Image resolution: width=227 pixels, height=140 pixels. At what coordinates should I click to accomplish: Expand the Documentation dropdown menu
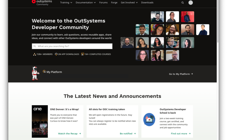pyautogui.click(x=86, y=2)
